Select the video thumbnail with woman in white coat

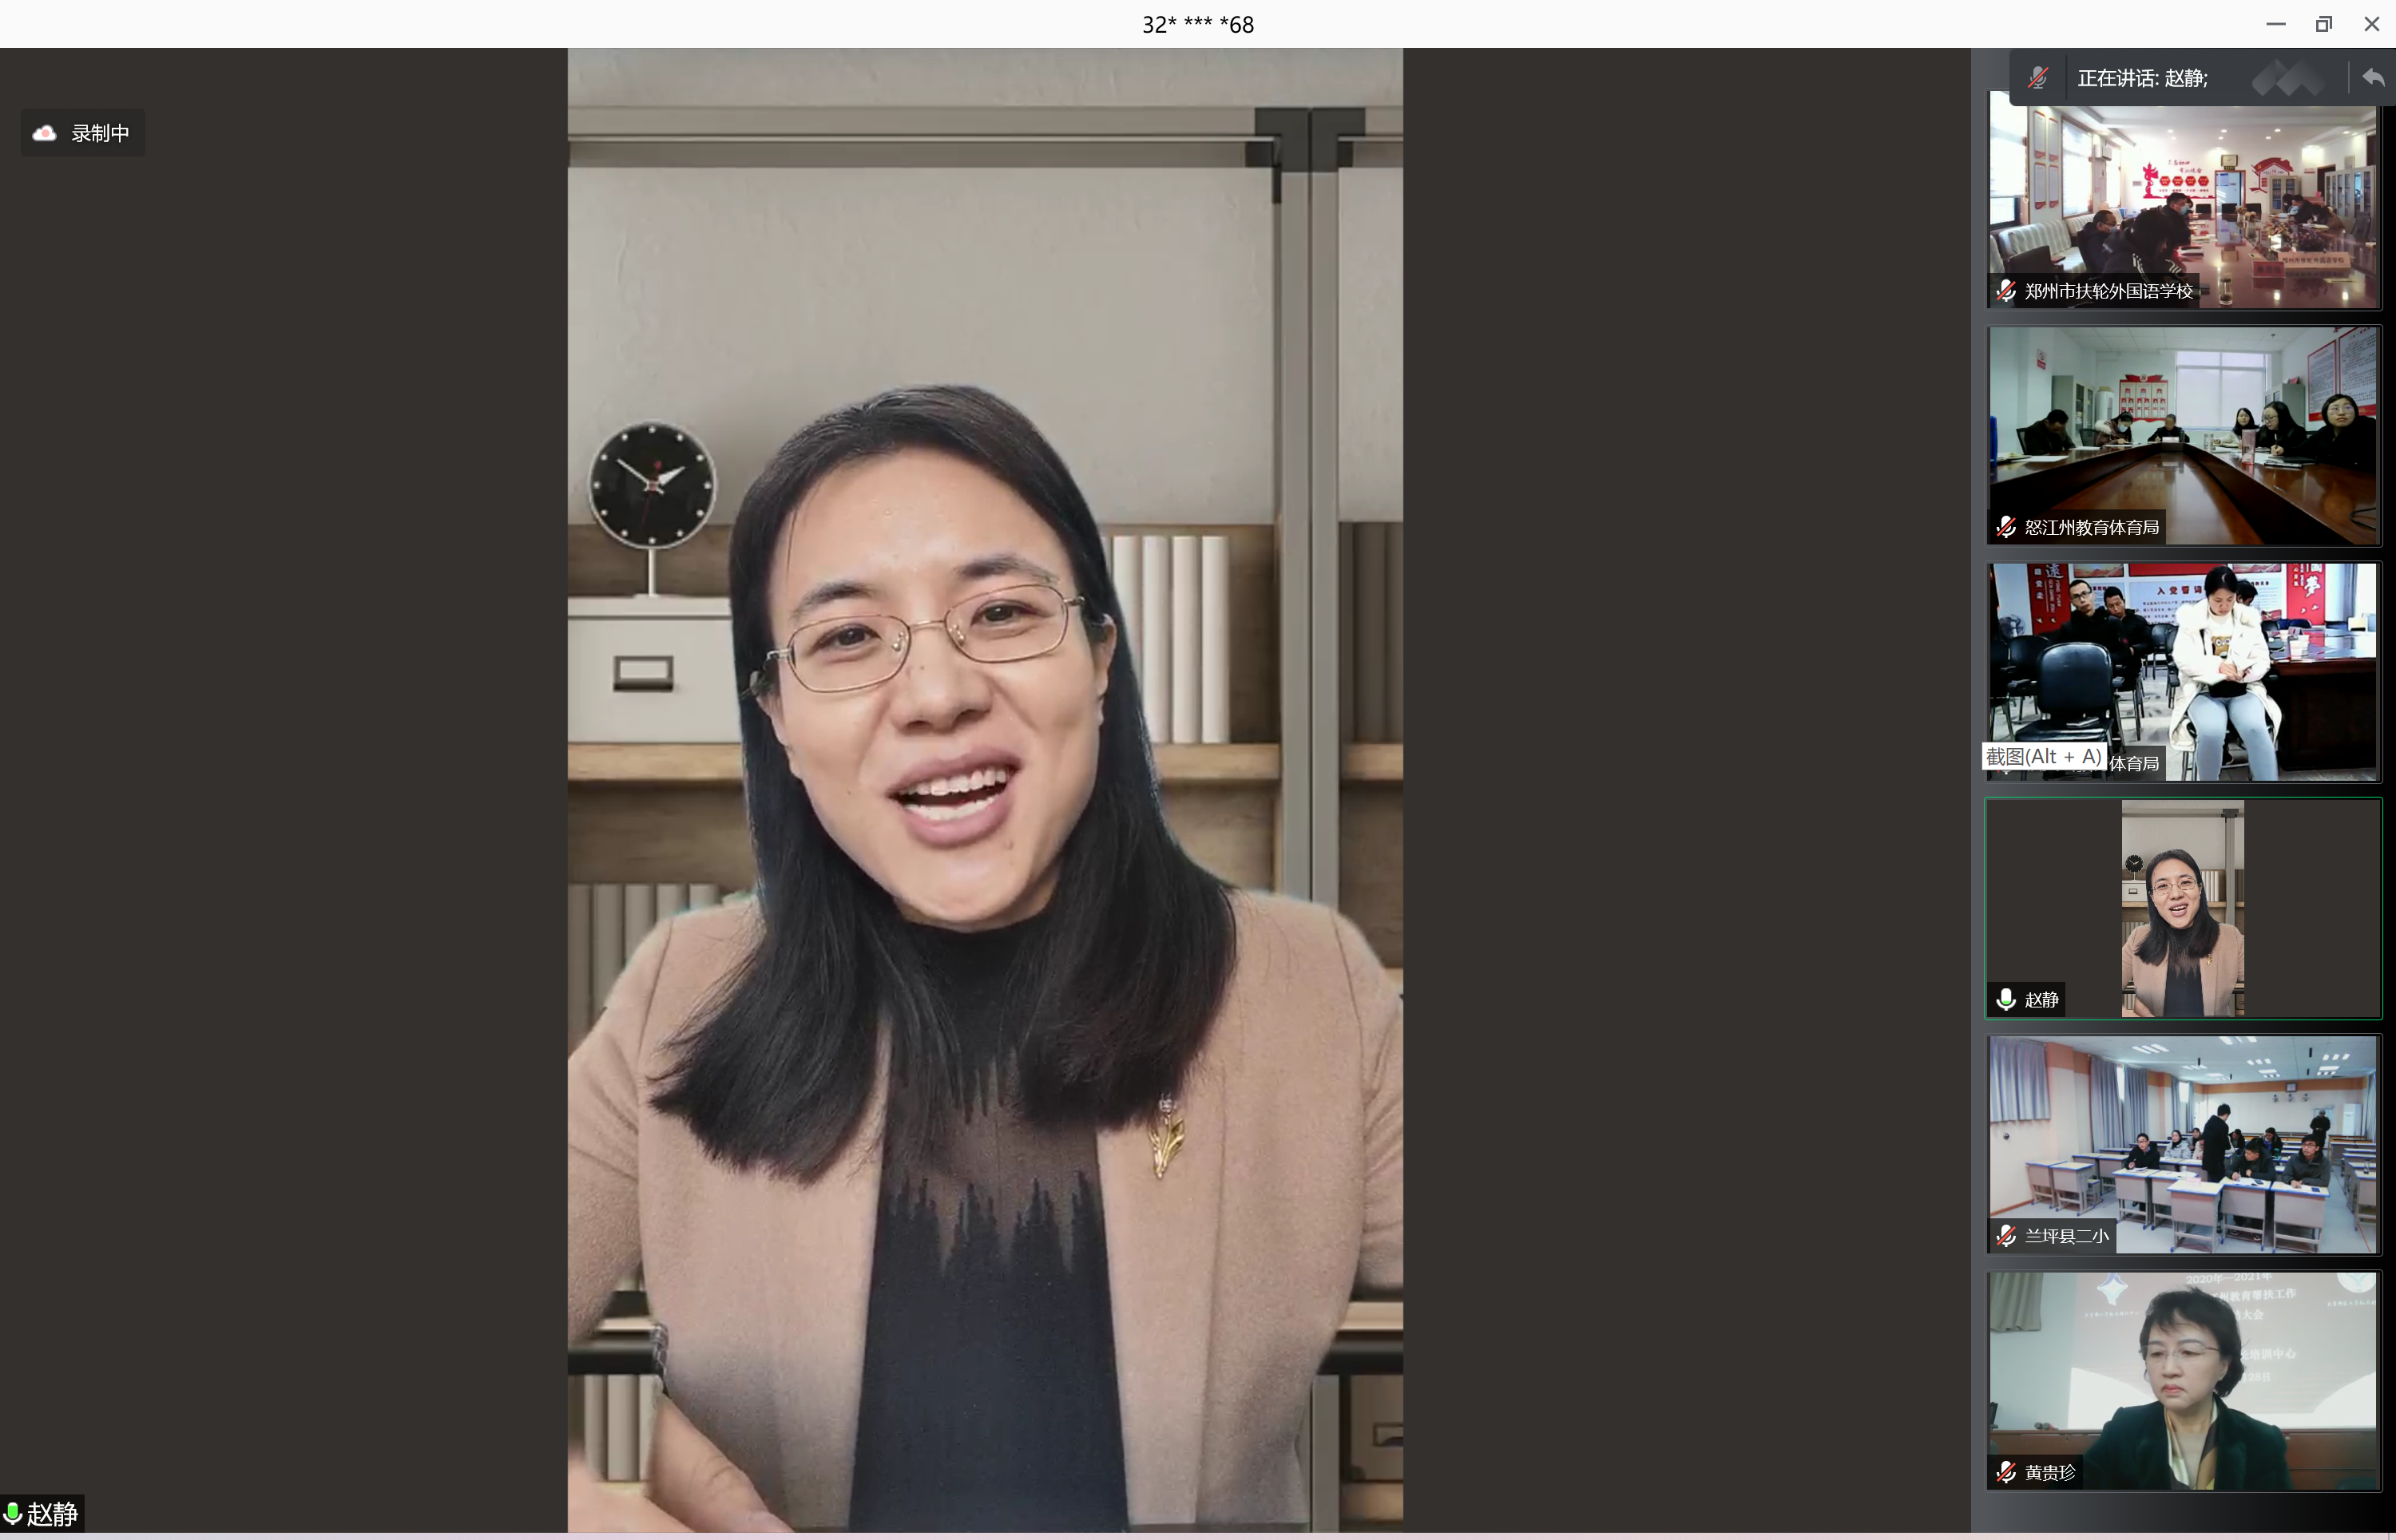[2183, 671]
